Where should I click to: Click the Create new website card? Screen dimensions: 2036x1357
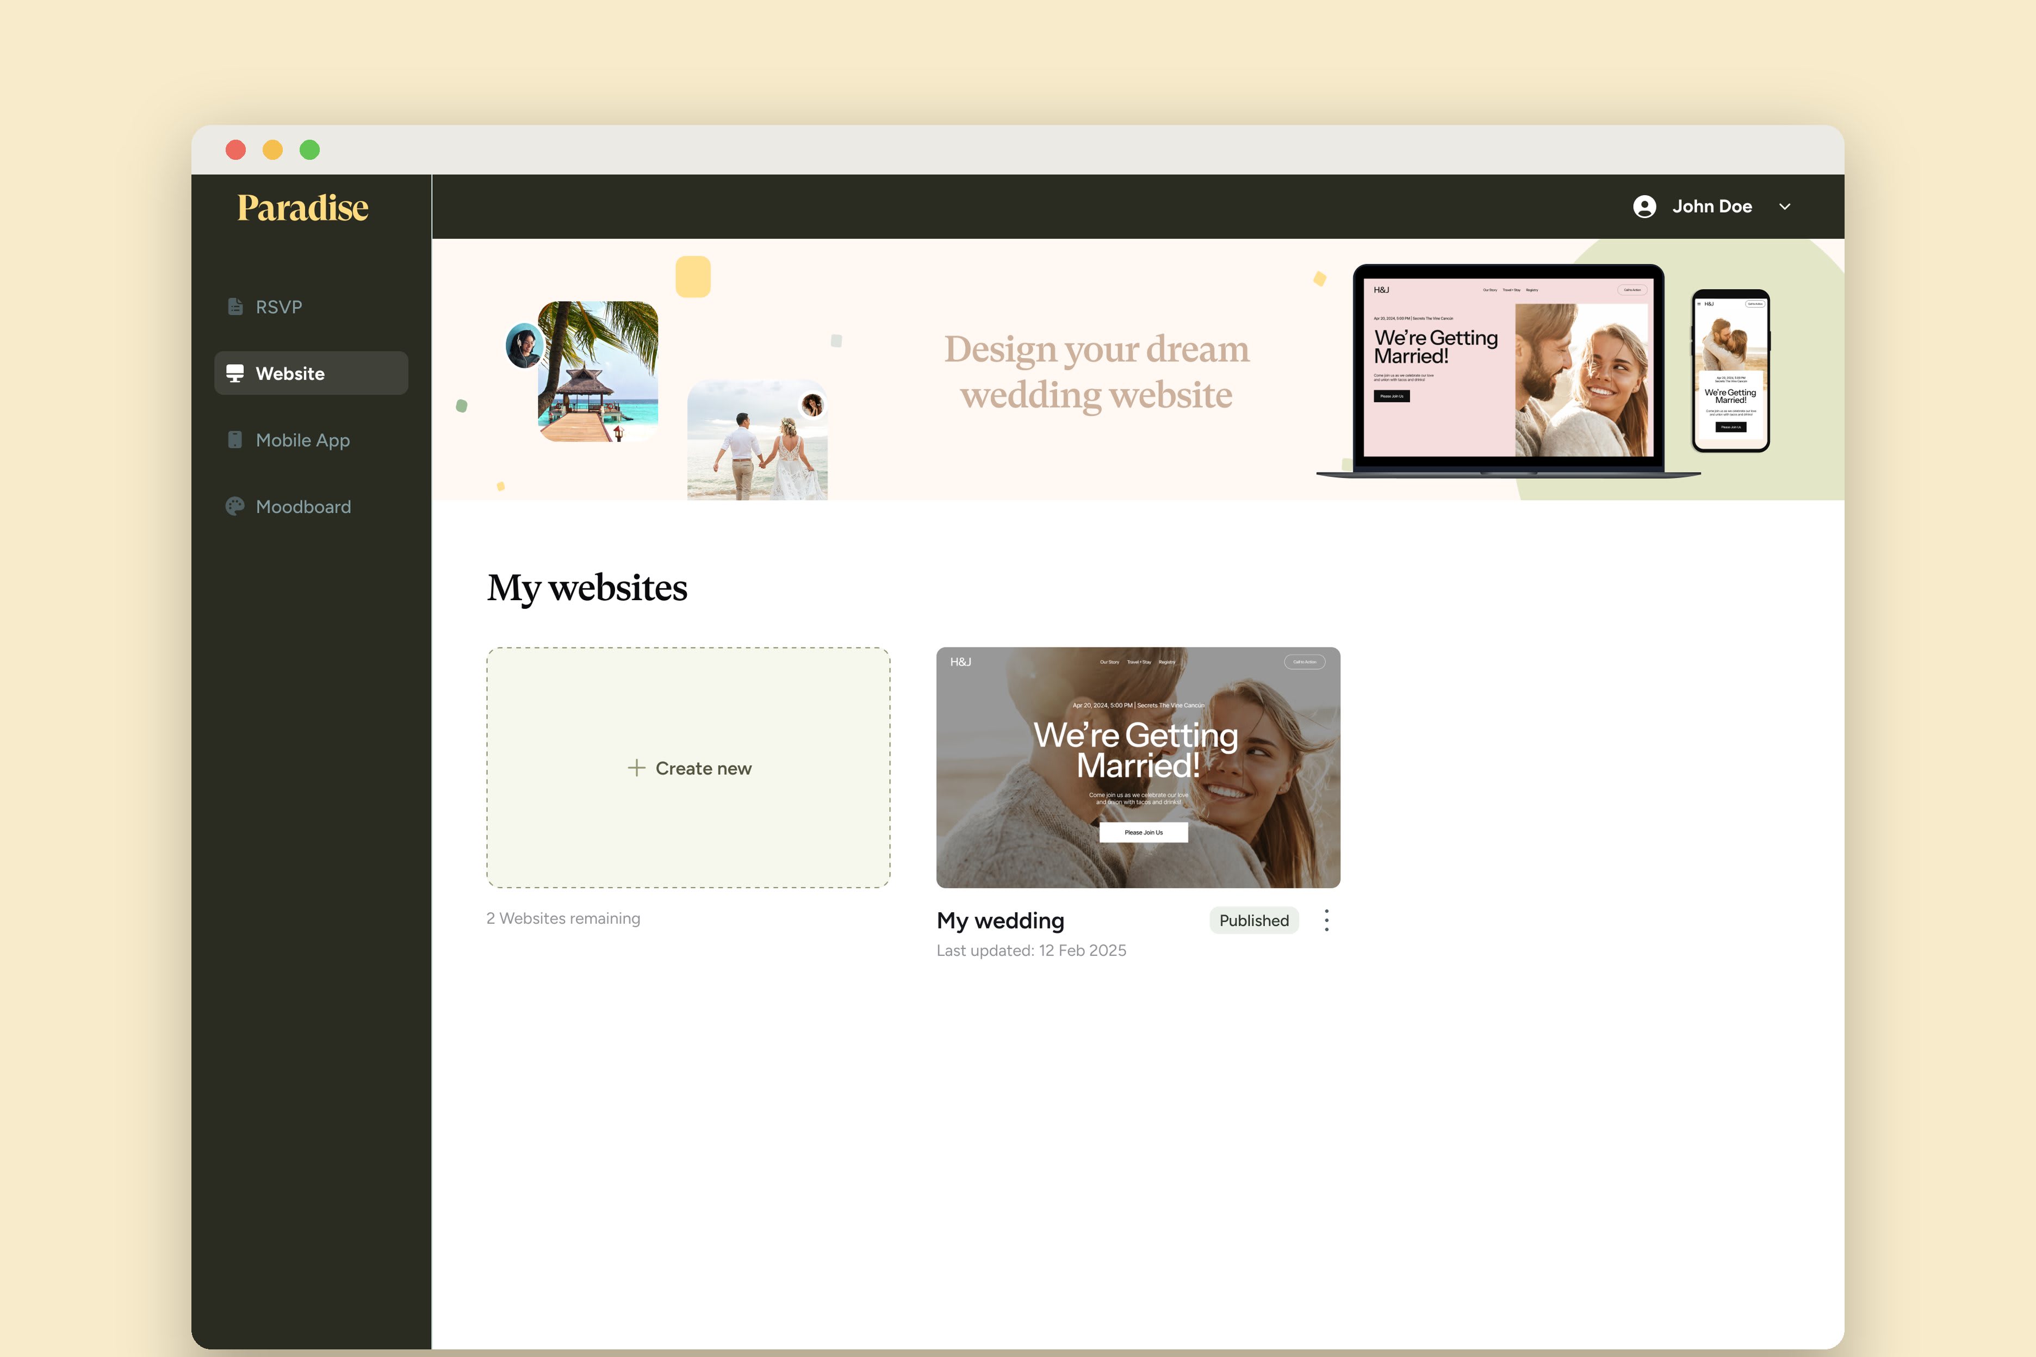688,768
